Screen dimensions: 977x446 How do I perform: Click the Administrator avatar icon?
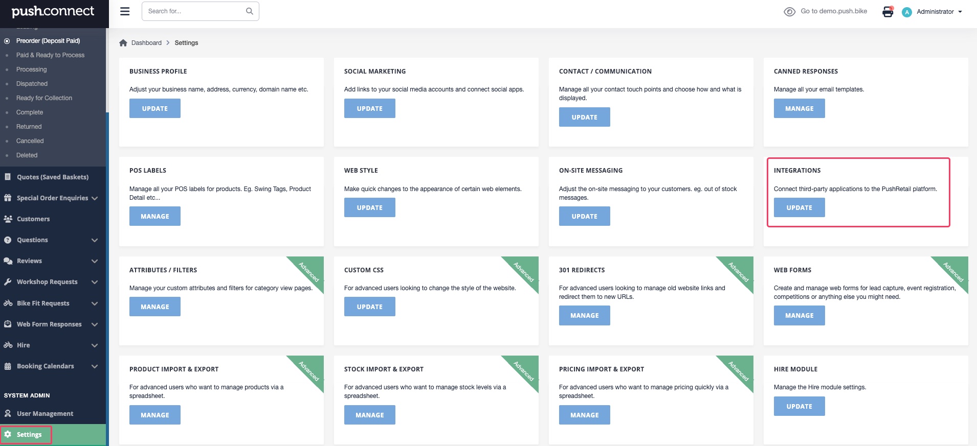pyautogui.click(x=907, y=12)
